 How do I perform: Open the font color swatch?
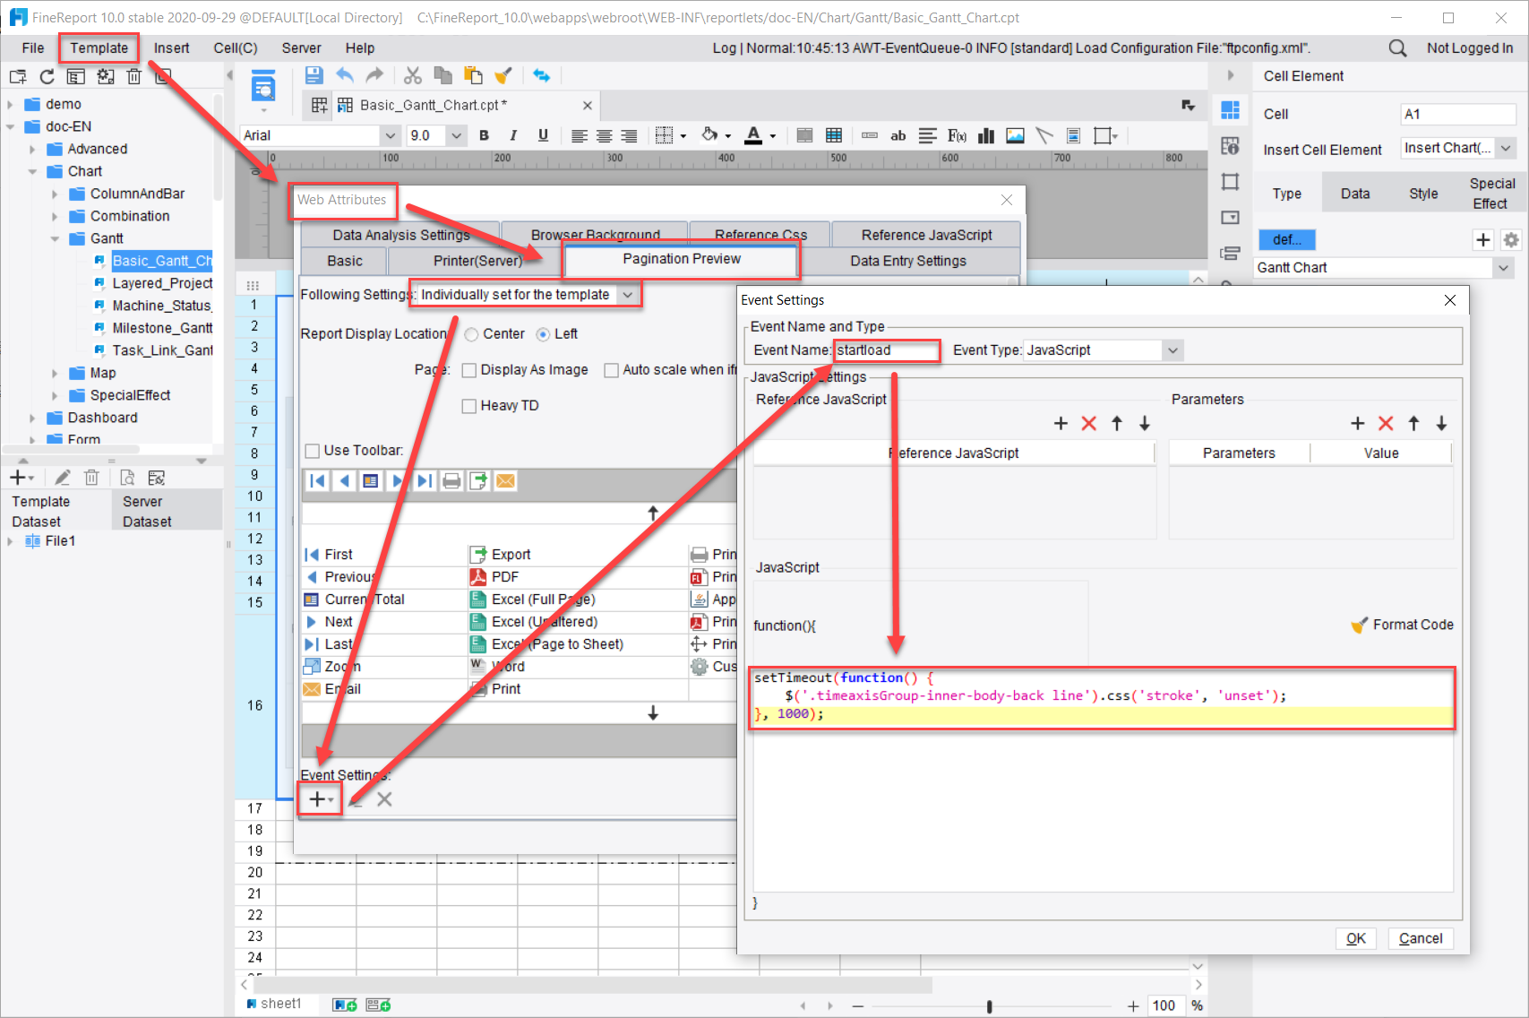click(x=754, y=135)
